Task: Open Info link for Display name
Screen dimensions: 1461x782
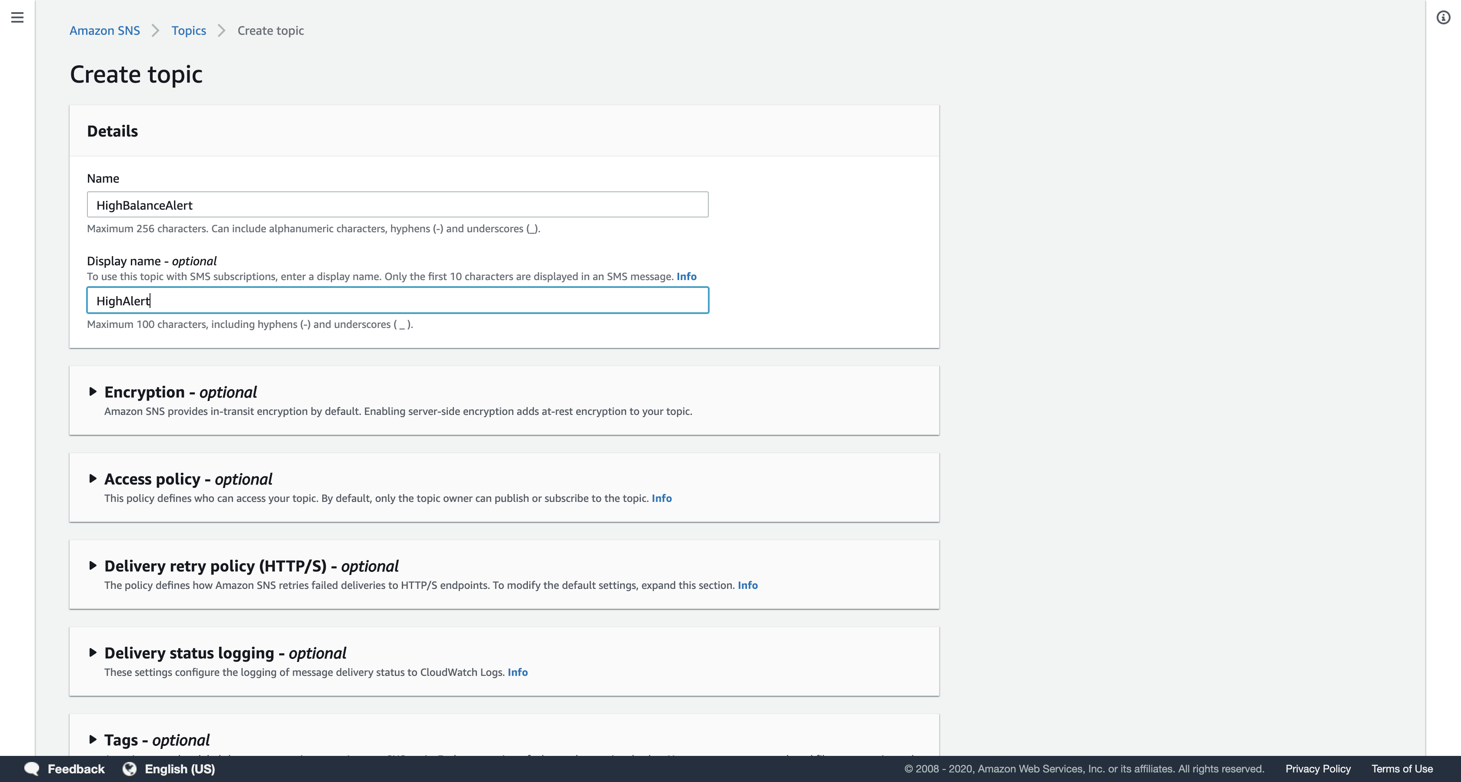Action: 686,276
